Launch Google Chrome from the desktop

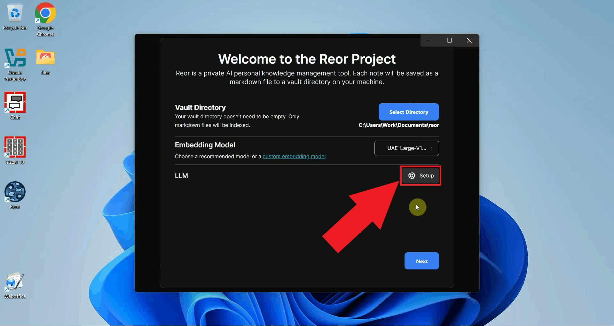45,19
